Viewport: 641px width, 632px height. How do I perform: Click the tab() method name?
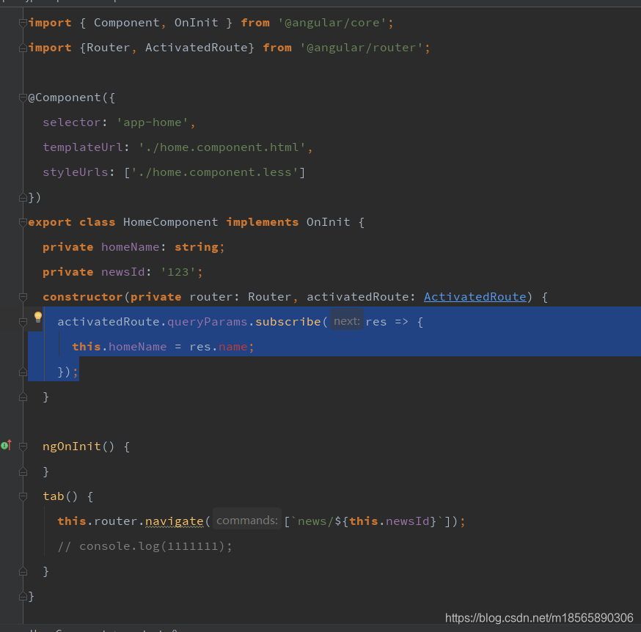click(x=54, y=496)
